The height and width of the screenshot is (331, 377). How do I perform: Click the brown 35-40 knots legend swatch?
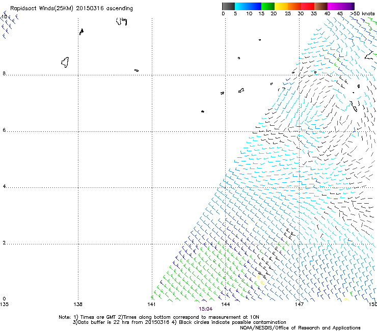click(321, 6)
